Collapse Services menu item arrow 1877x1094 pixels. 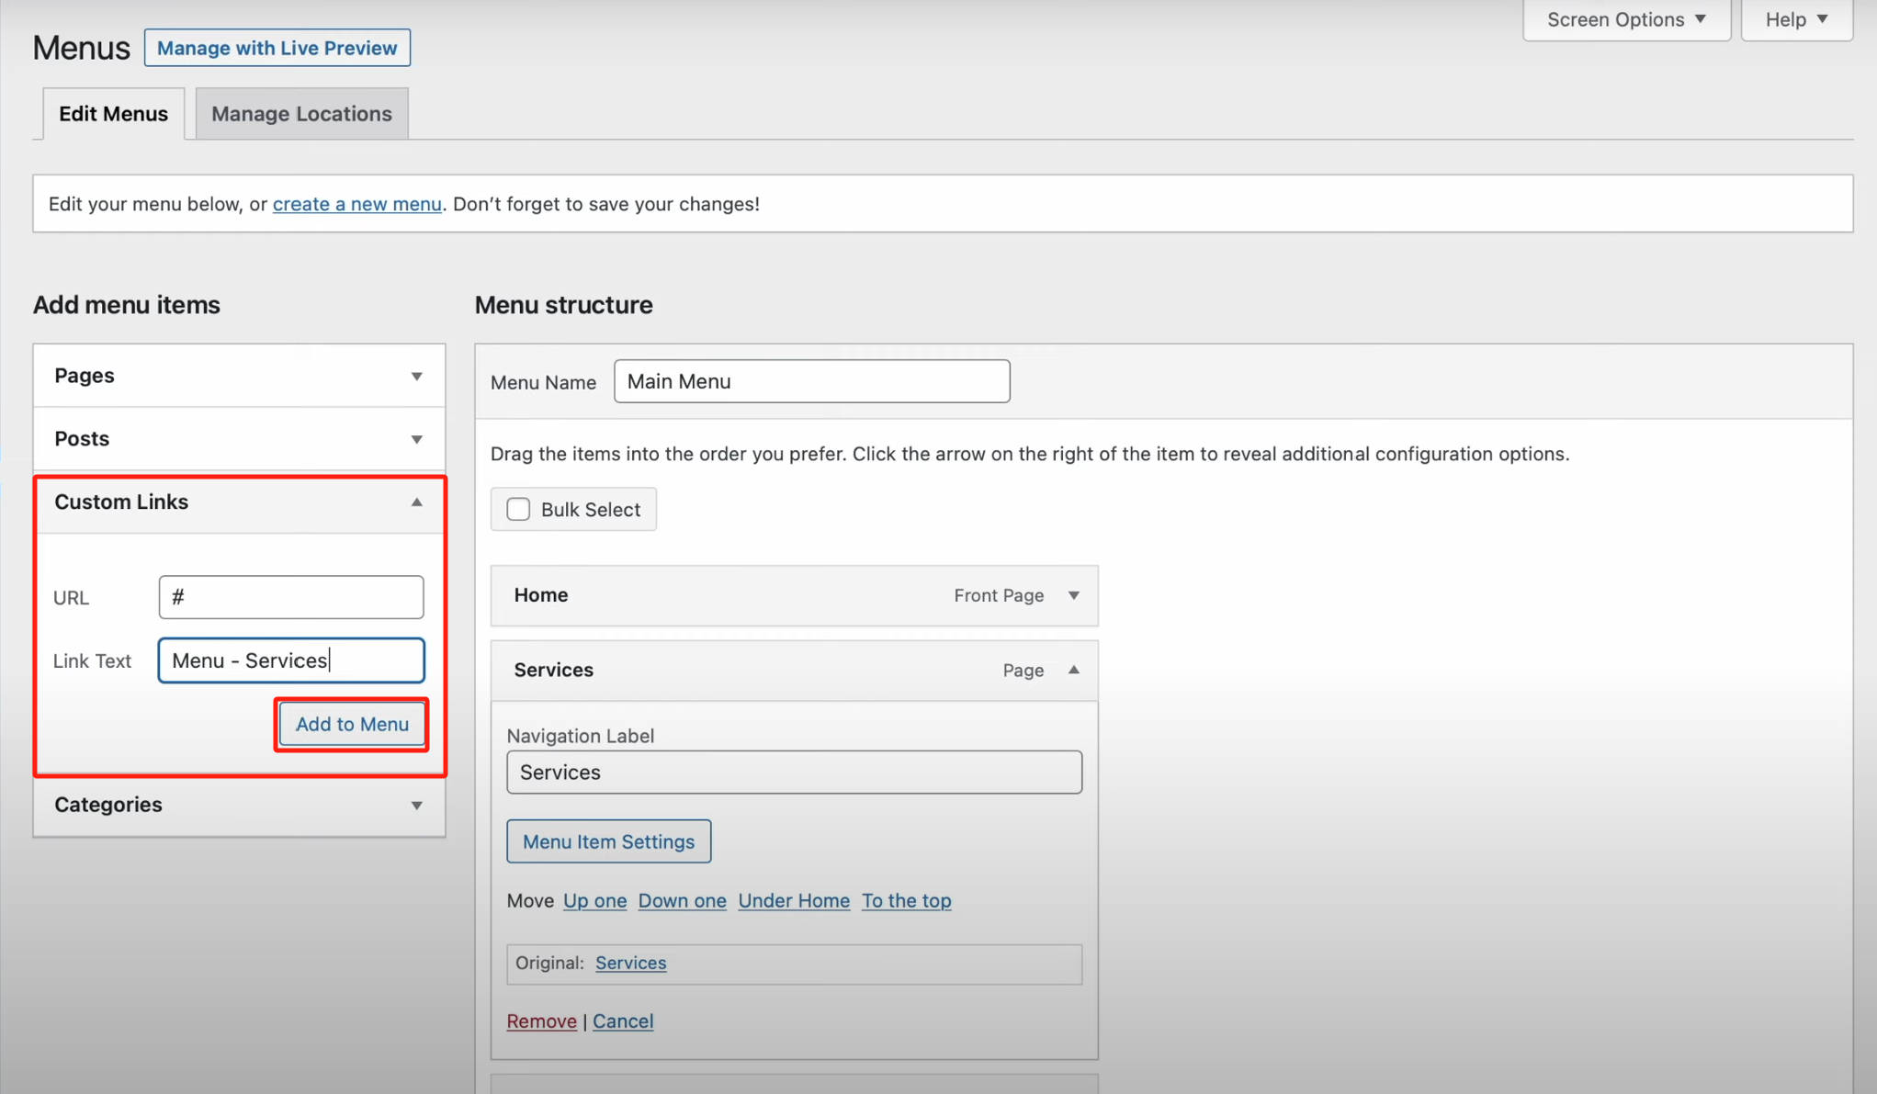pos(1073,670)
